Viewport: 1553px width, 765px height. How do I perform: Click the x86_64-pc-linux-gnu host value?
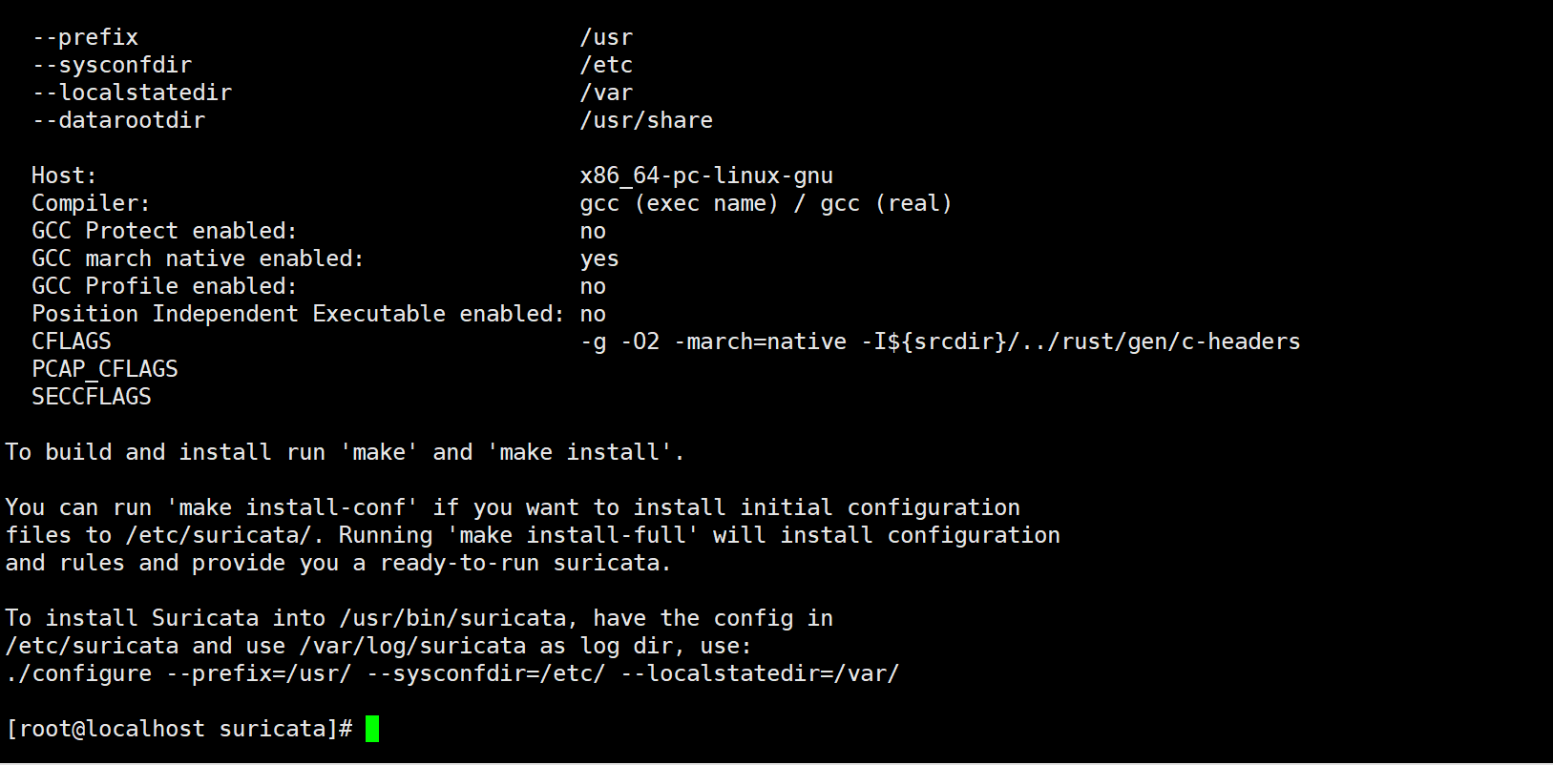point(706,176)
